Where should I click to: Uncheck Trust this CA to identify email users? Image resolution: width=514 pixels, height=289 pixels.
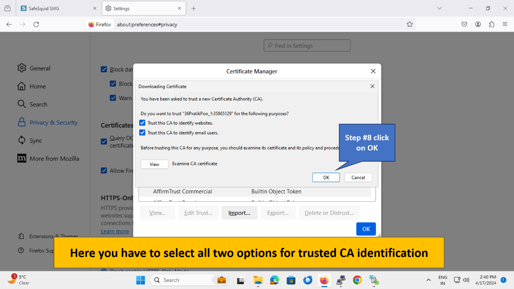click(x=142, y=133)
